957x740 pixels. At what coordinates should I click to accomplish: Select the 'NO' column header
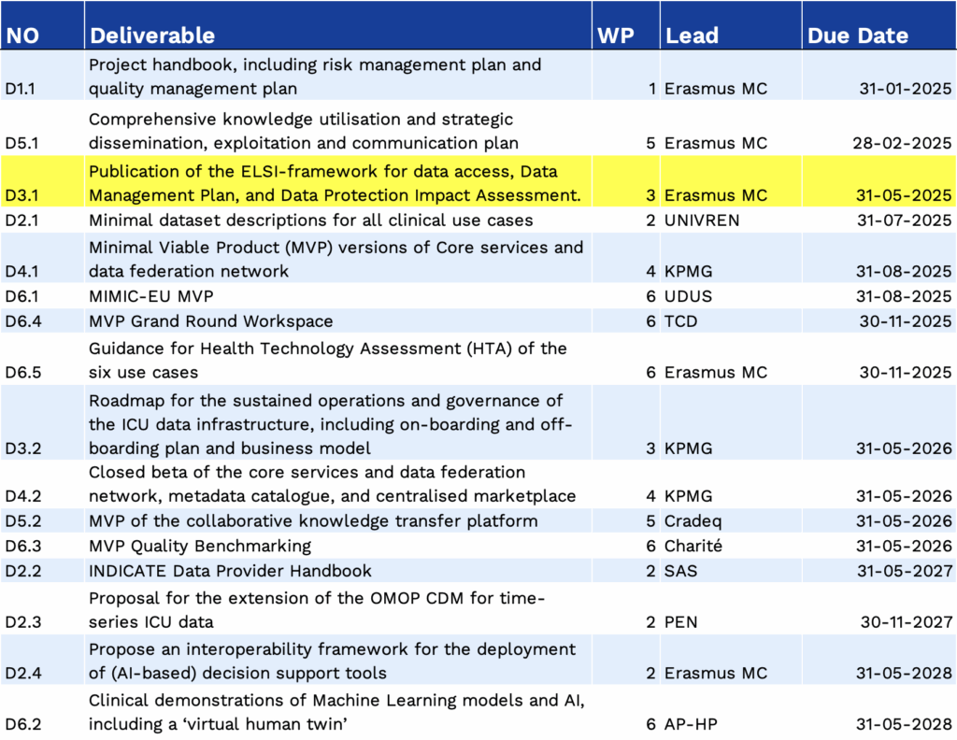(x=42, y=25)
